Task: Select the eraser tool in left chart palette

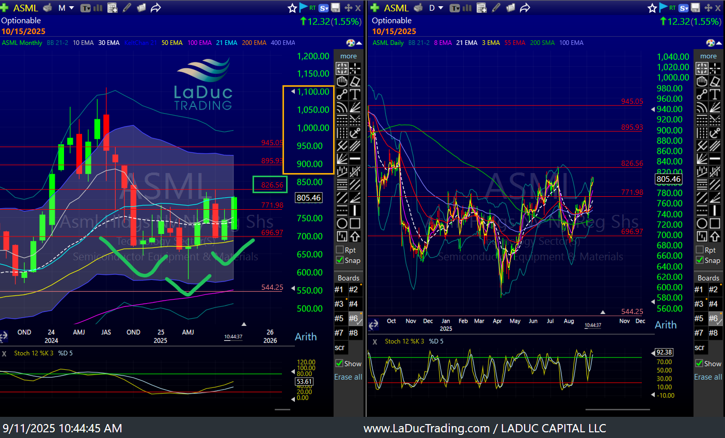Action: (x=355, y=81)
